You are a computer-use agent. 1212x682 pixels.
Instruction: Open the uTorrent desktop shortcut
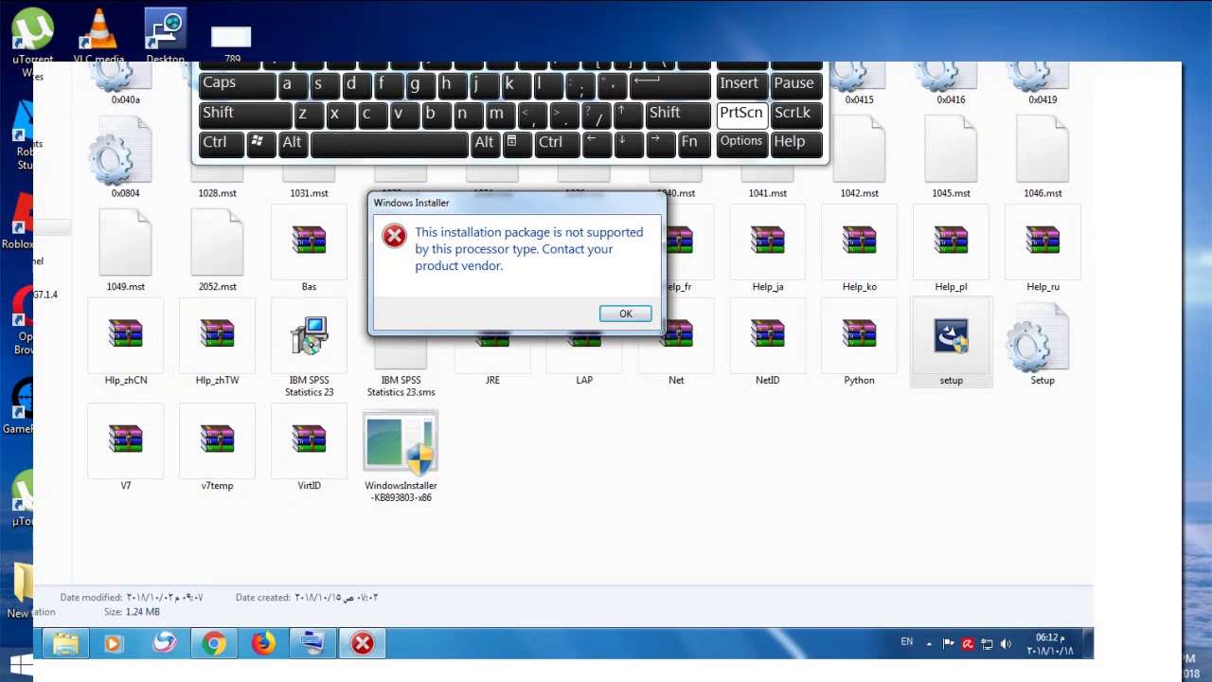[x=32, y=36]
